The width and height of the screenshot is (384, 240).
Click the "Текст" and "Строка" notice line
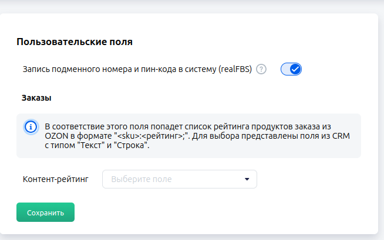pyautogui.click(x=97, y=145)
